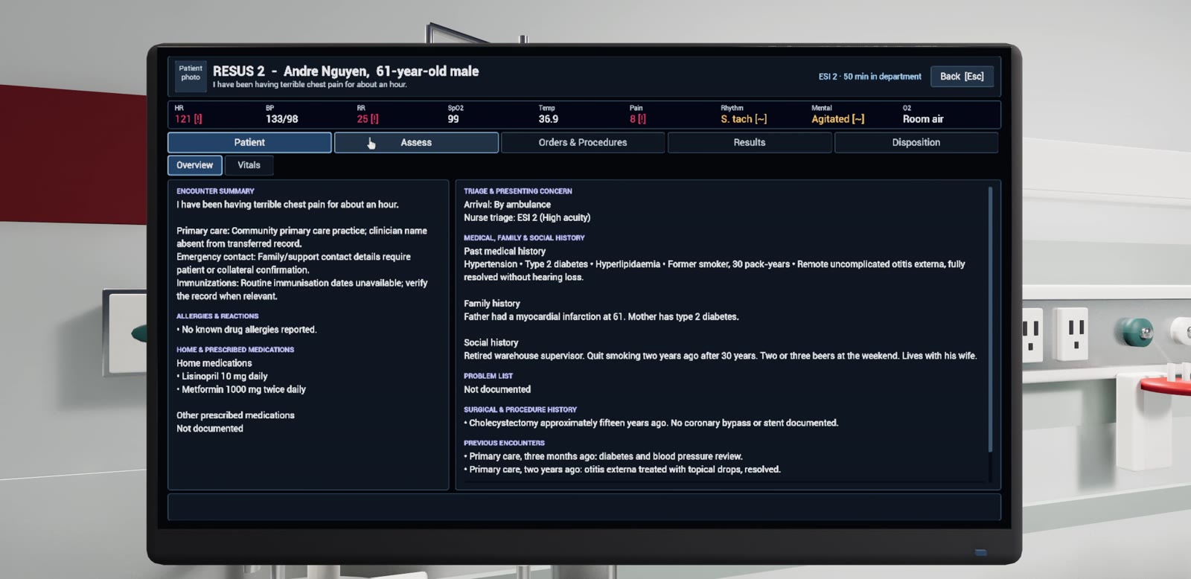Screen dimensions: 1191x579
Task: Select "No known drug allergies reported."
Action: [x=246, y=330]
